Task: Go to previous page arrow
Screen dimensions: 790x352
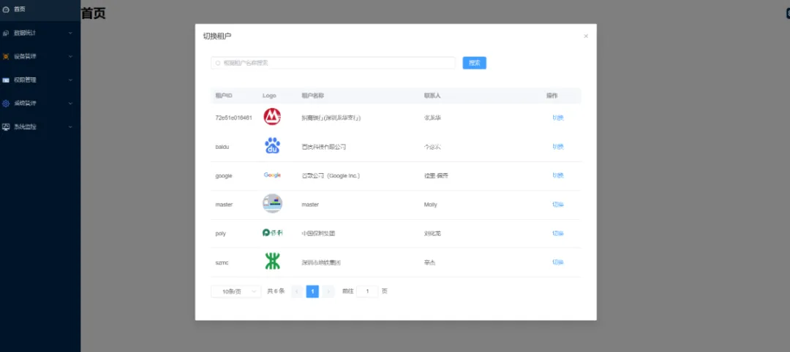Action: point(297,291)
